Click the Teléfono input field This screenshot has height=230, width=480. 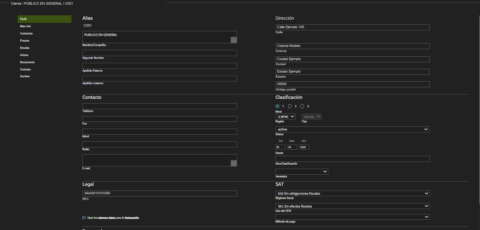160,106
